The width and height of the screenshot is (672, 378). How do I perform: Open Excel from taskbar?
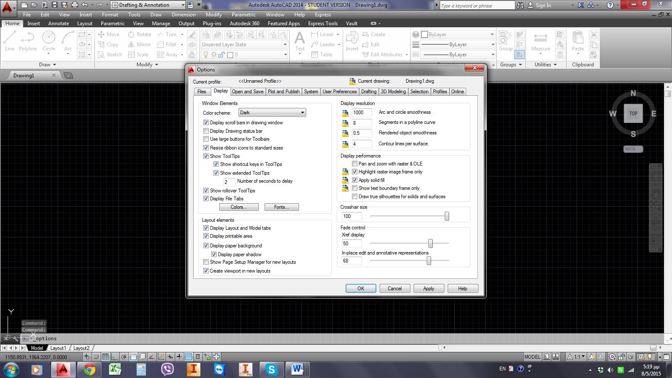(115, 370)
